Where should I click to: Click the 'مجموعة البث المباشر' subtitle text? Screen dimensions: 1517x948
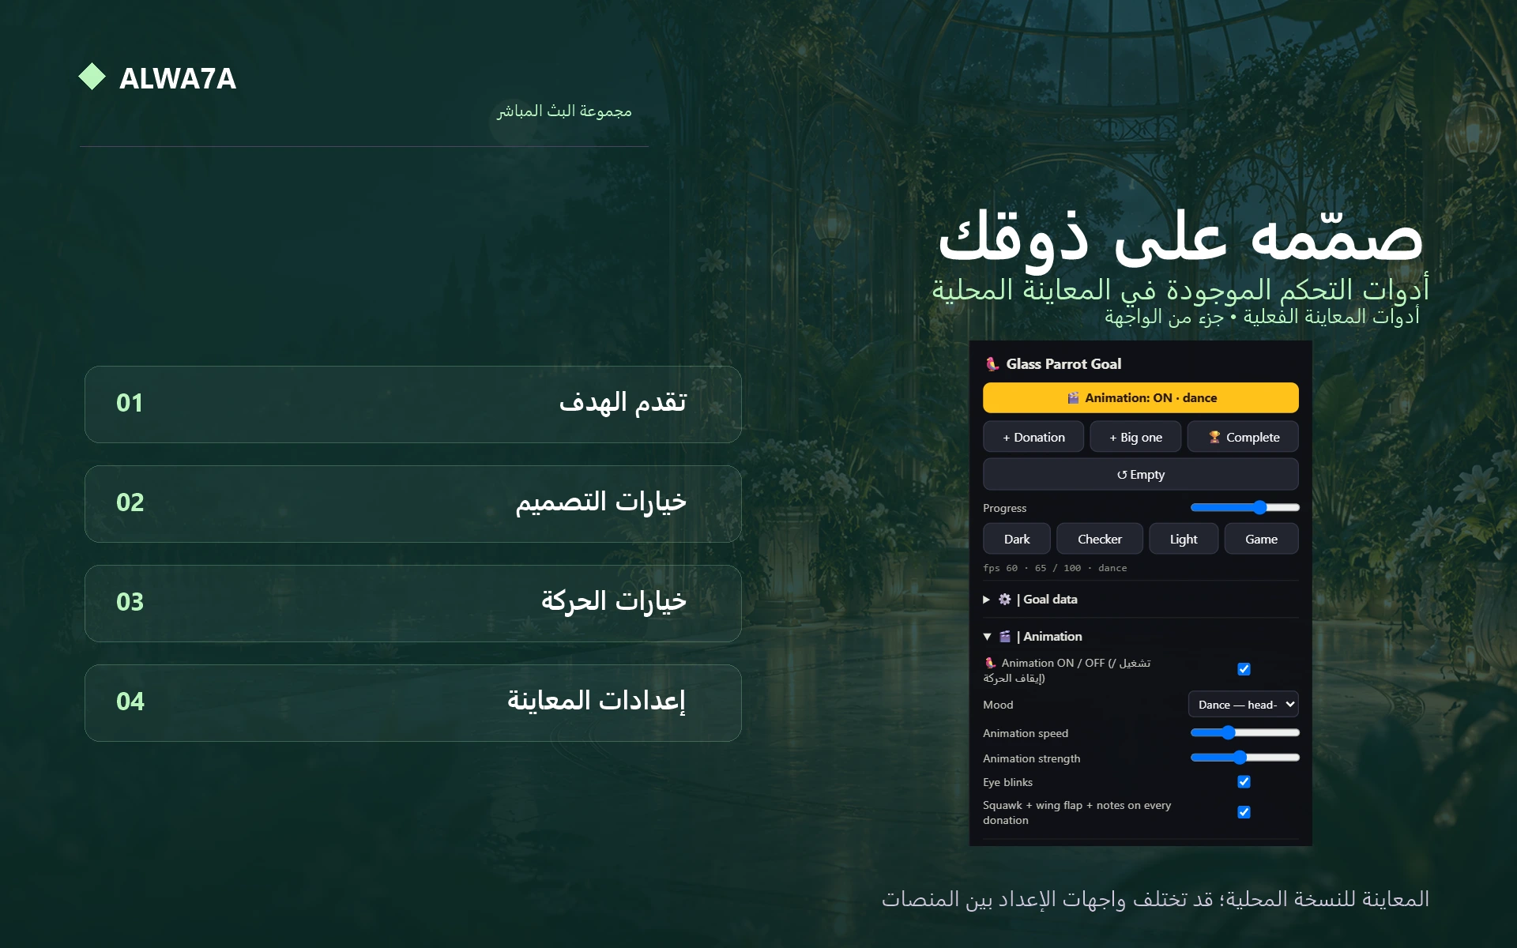click(564, 111)
